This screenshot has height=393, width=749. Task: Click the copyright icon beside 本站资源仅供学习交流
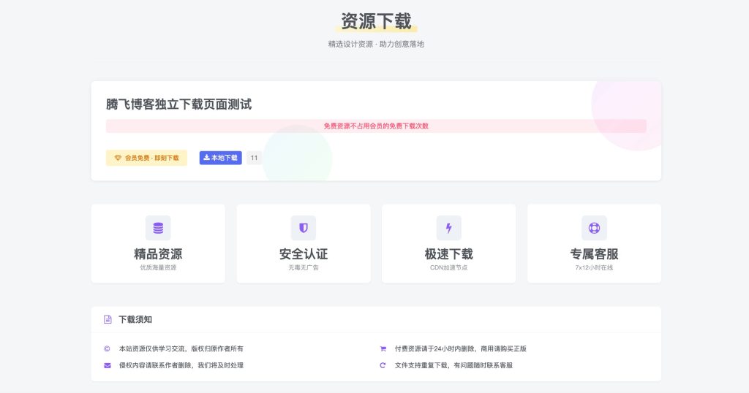[x=107, y=349]
